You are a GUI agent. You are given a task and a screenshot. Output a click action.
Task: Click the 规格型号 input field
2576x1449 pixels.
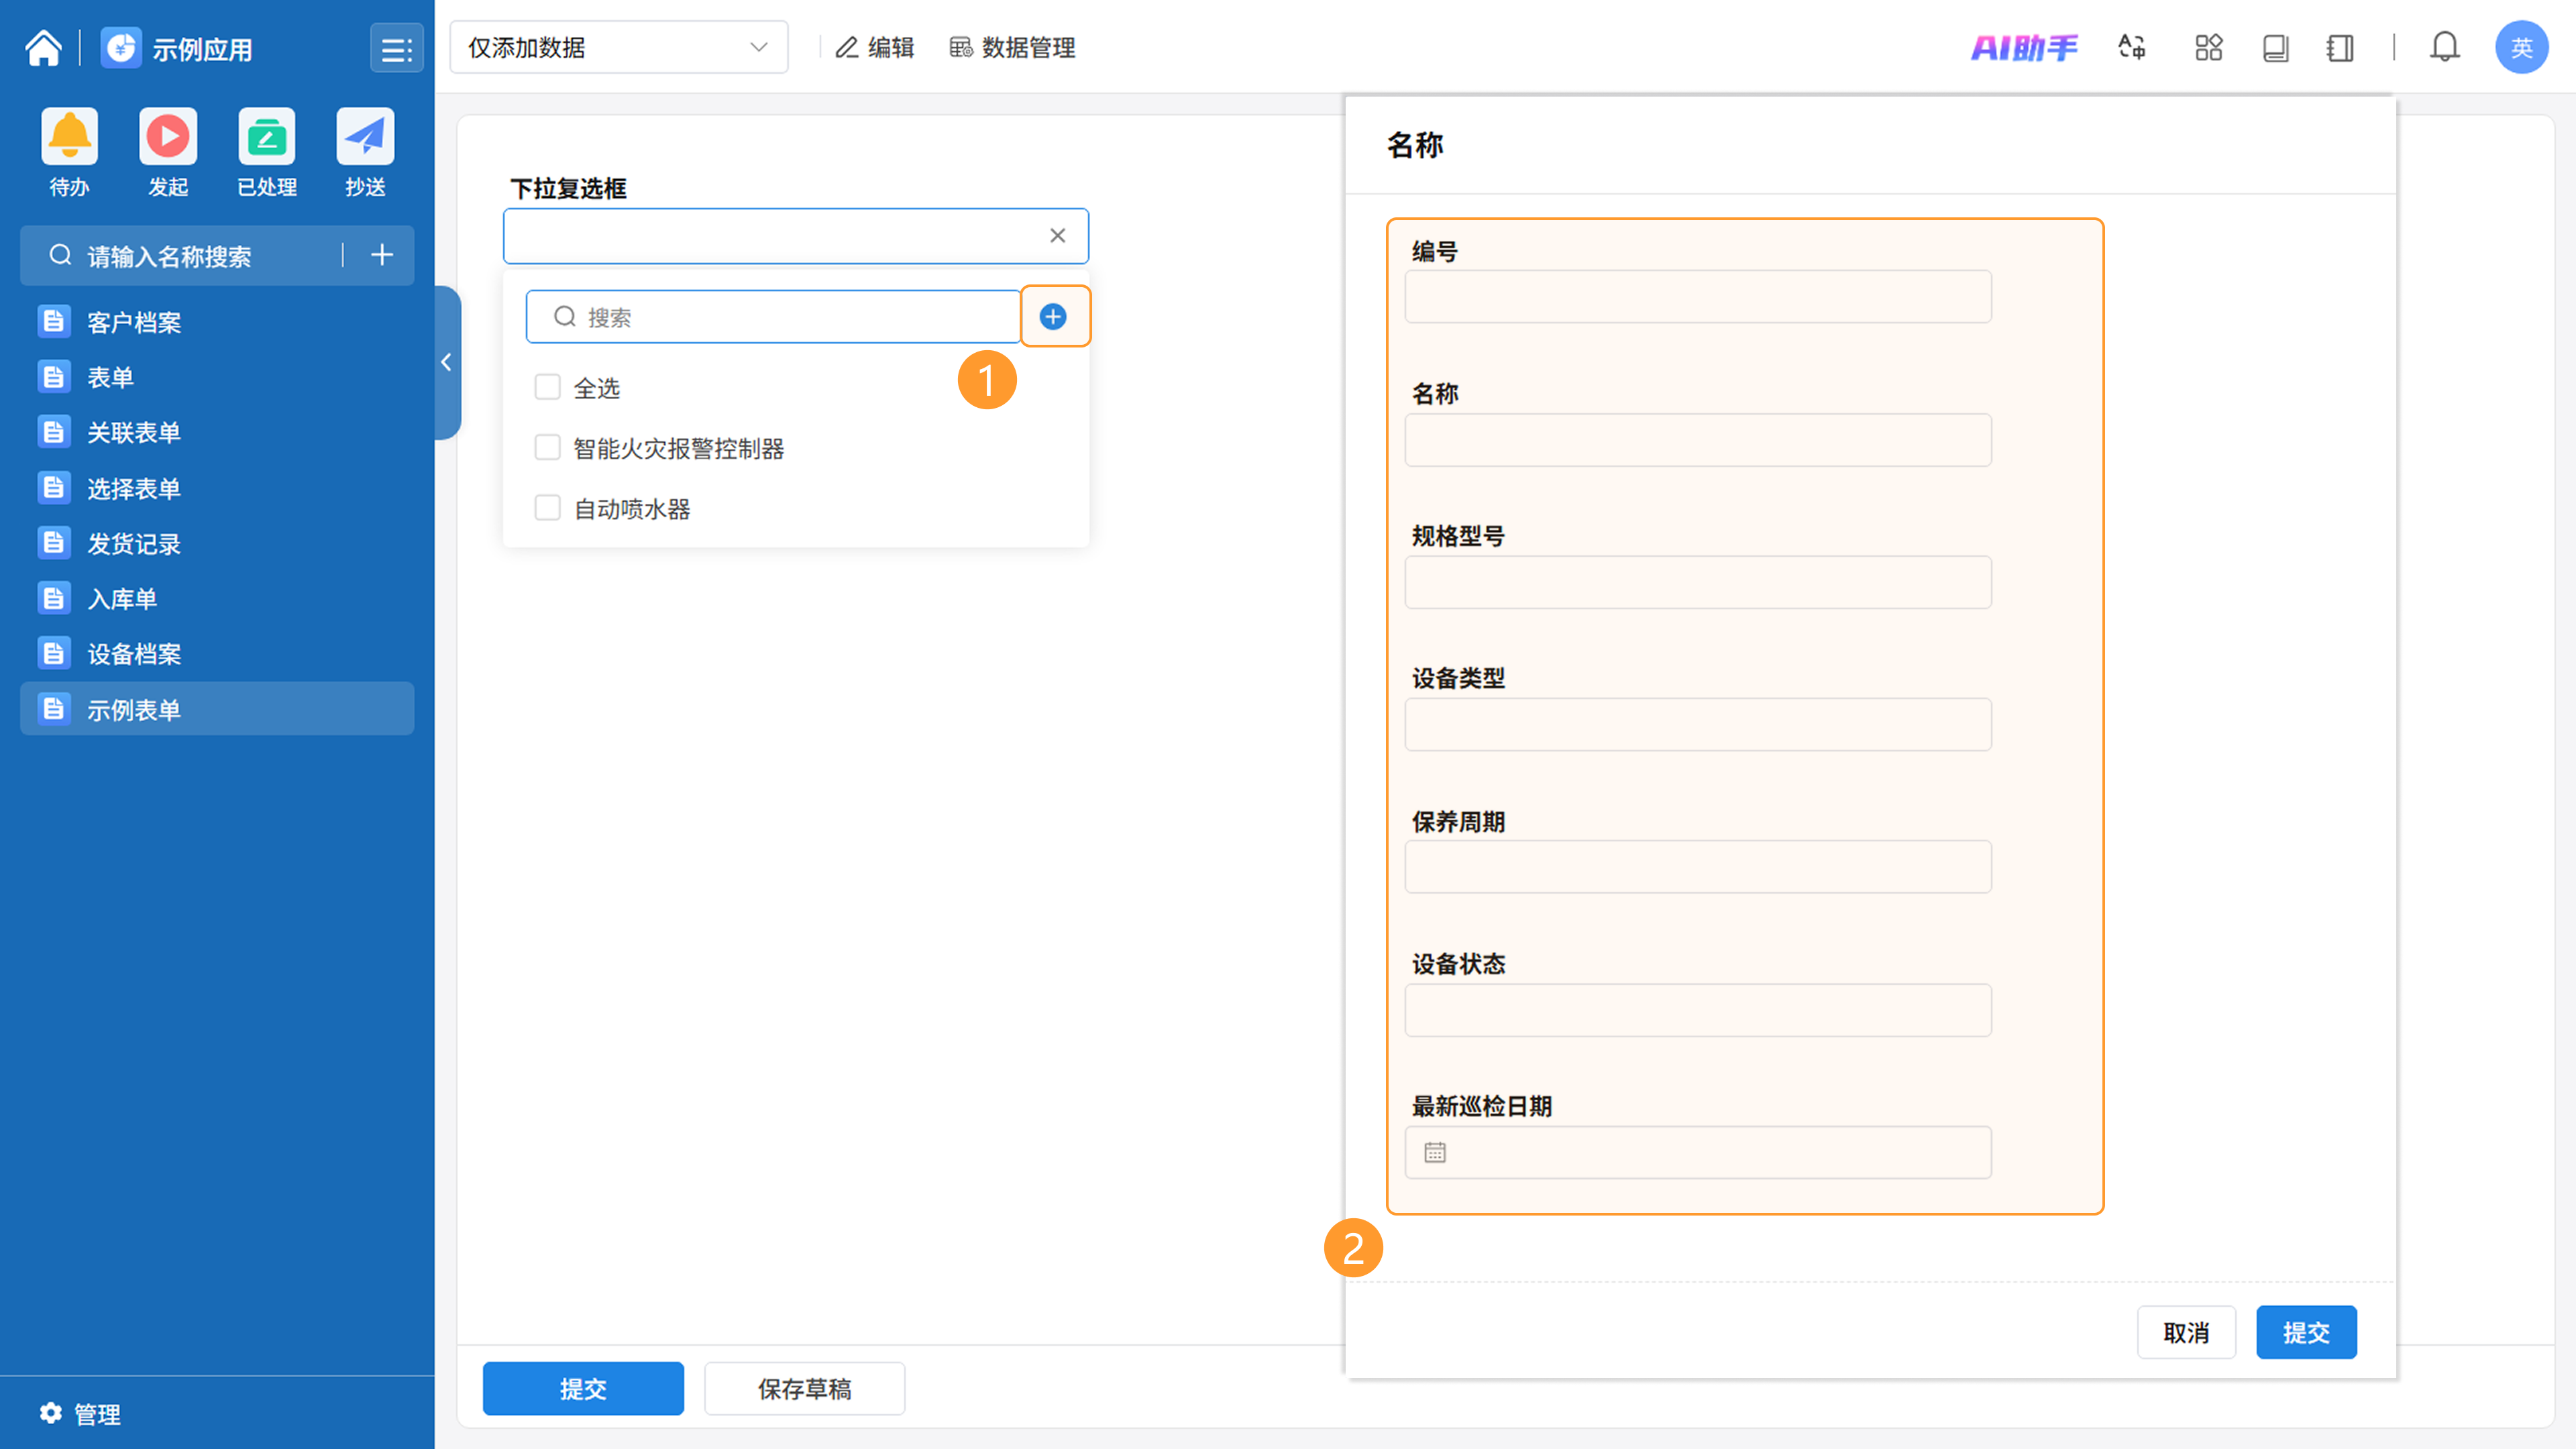click(1697, 582)
